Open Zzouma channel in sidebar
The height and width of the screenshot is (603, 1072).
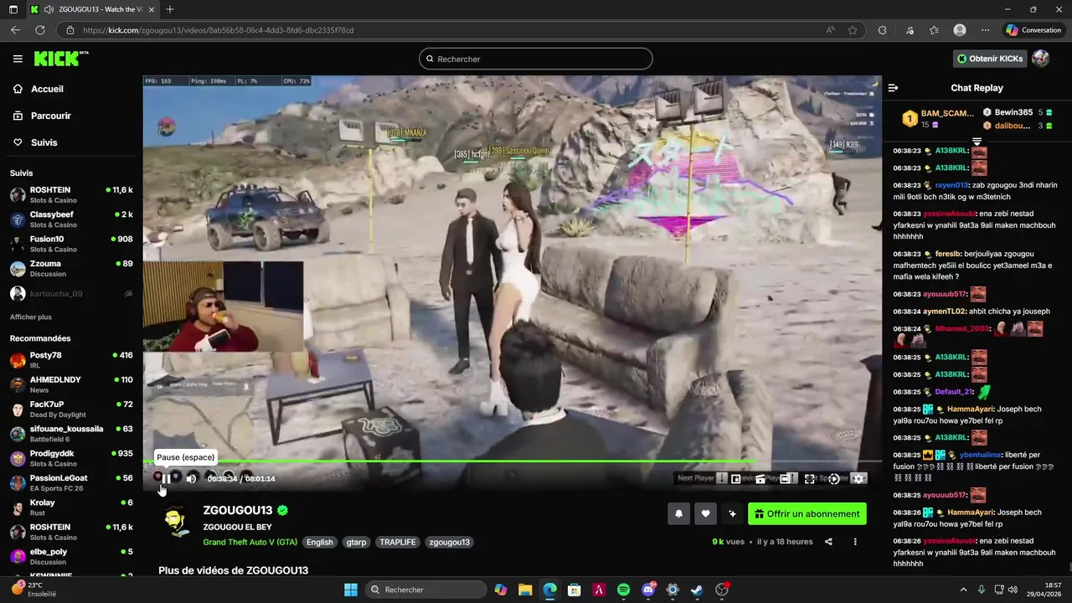click(x=71, y=269)
